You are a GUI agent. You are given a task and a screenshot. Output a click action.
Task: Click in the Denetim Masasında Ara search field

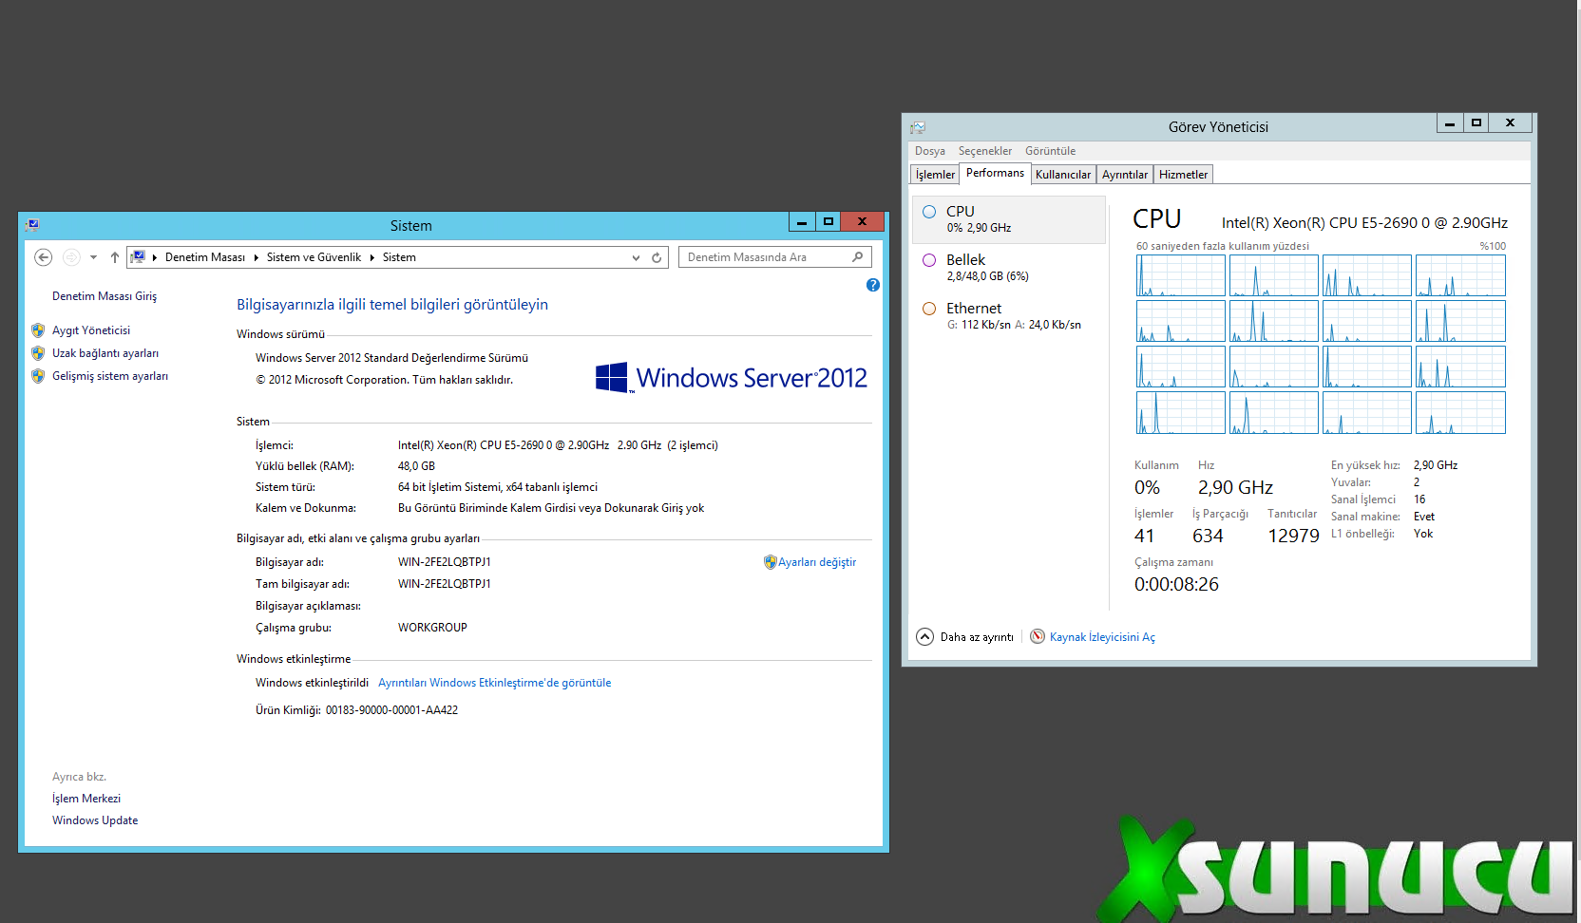click(x=765, y=257)
